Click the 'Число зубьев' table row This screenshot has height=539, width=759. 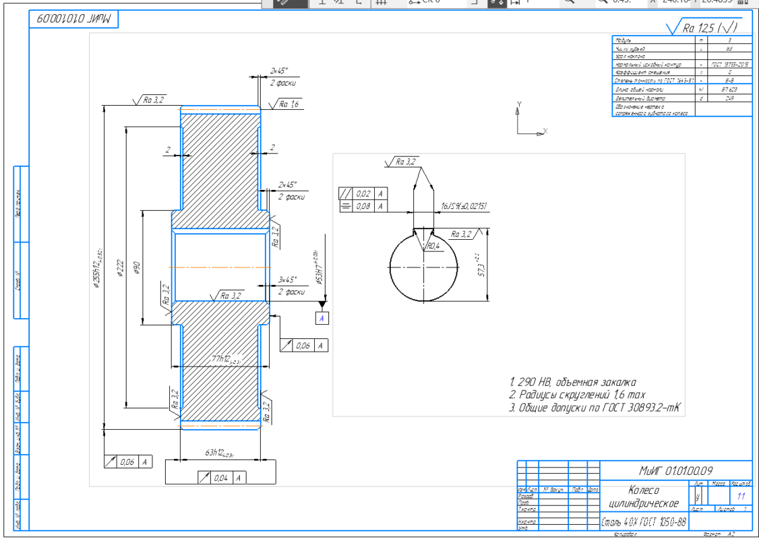pyautogui.click(x=681, y=49)
